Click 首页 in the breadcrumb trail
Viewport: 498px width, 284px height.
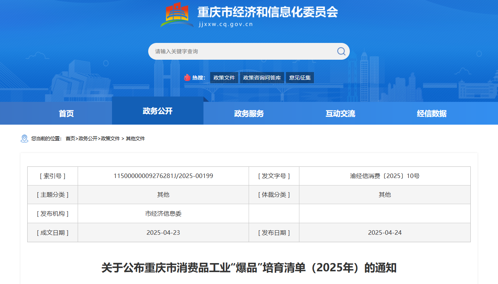(71, 138)
